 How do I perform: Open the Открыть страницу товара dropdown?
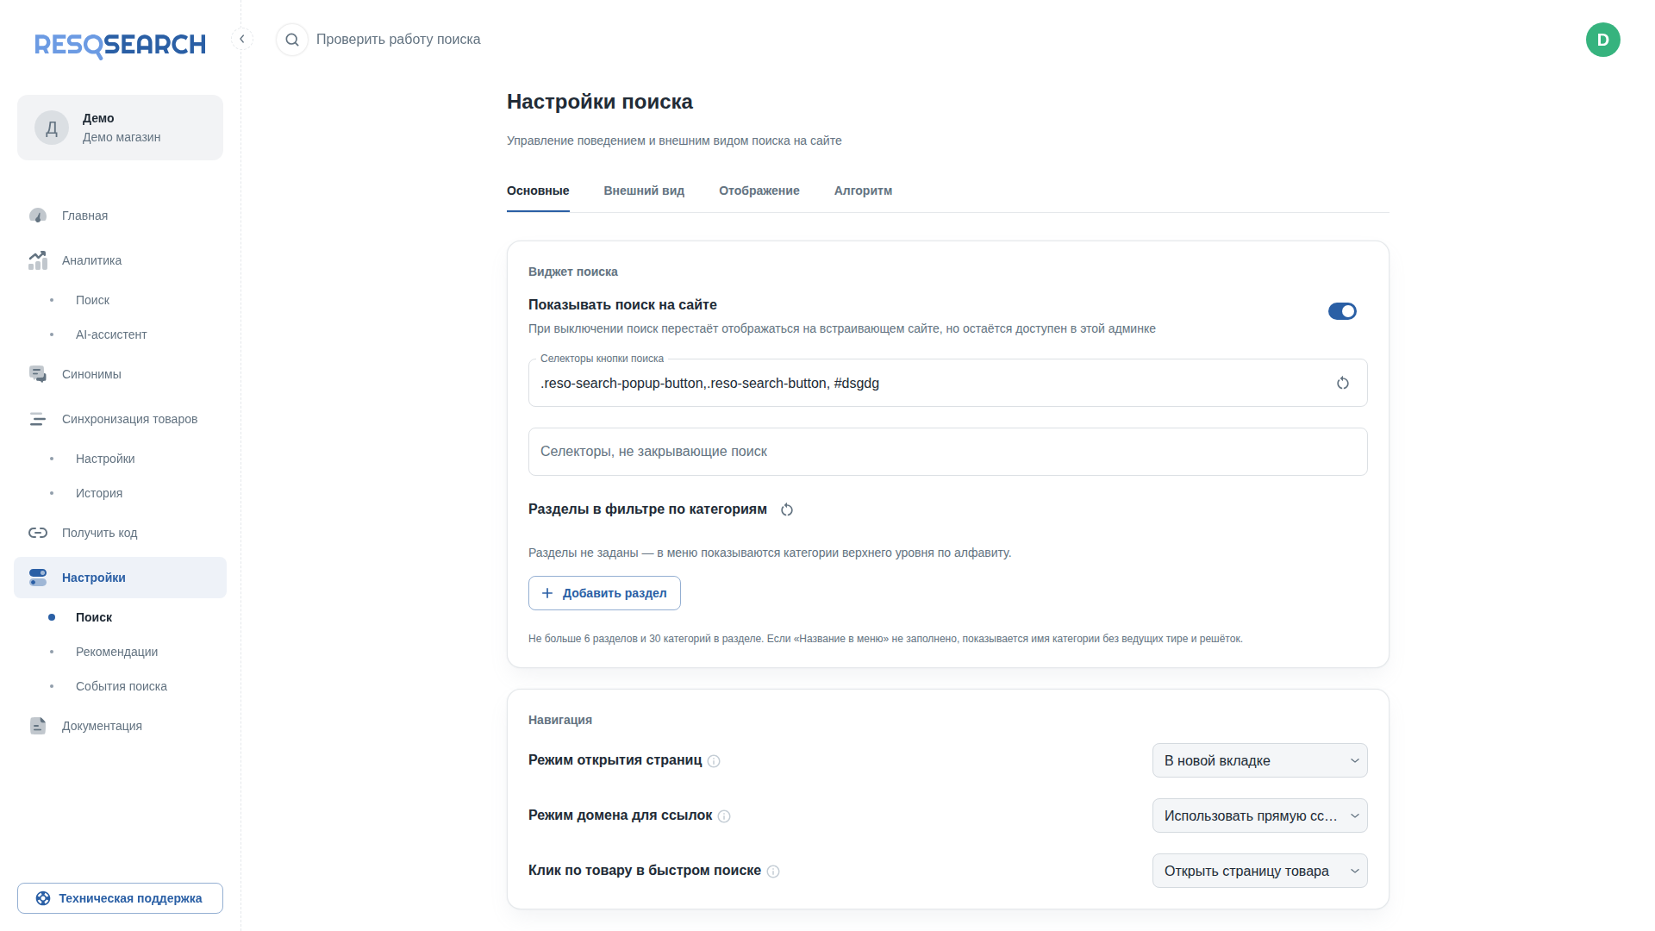[x=1259, y=871]
